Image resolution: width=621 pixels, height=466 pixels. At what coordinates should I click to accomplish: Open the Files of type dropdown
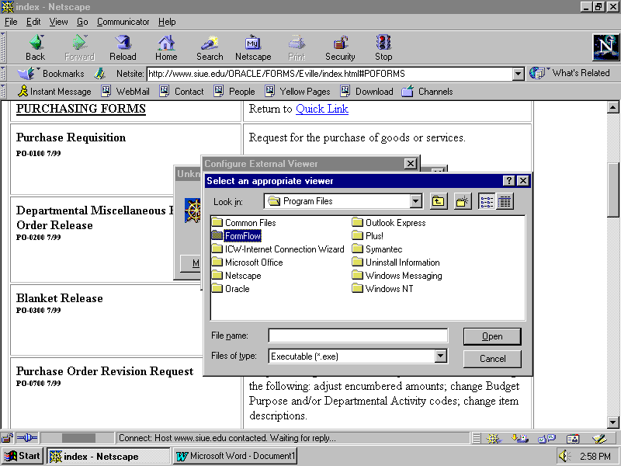441,356
